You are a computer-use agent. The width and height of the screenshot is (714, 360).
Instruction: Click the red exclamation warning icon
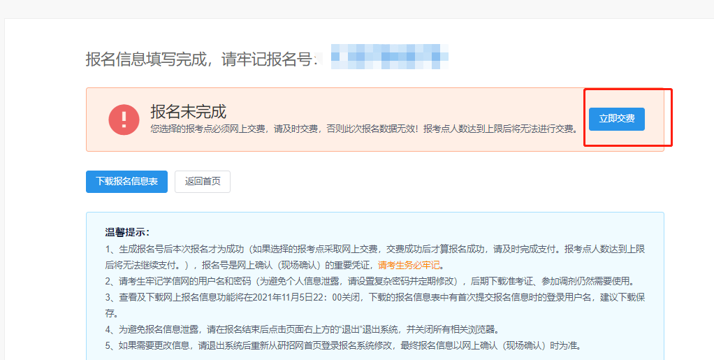pyautogui.click(x=124, y=120)
